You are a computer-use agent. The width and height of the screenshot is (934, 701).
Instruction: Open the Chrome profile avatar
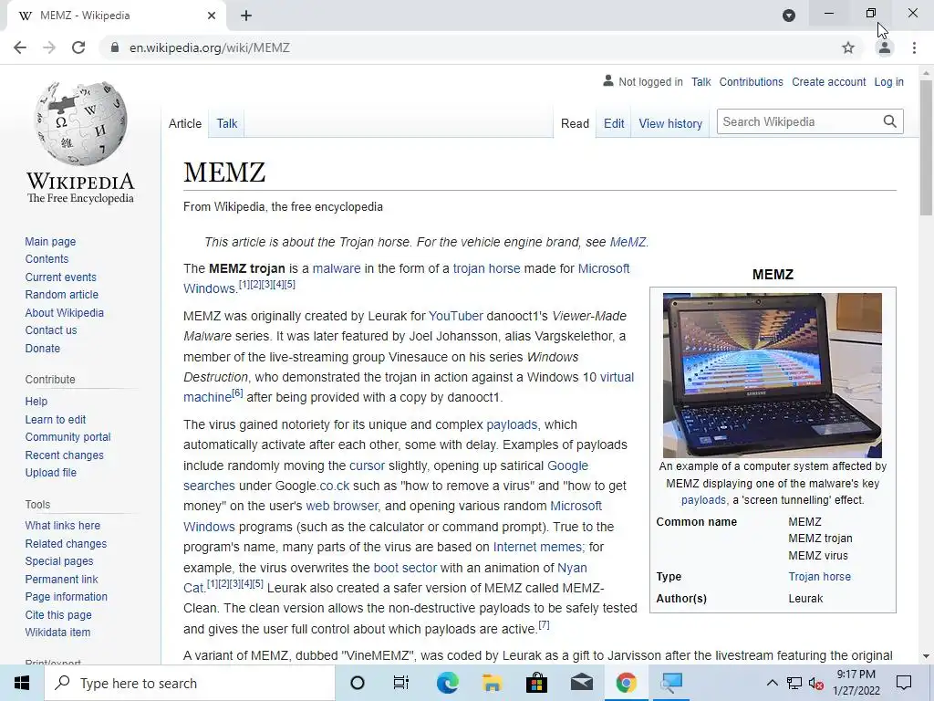(885, 47)
